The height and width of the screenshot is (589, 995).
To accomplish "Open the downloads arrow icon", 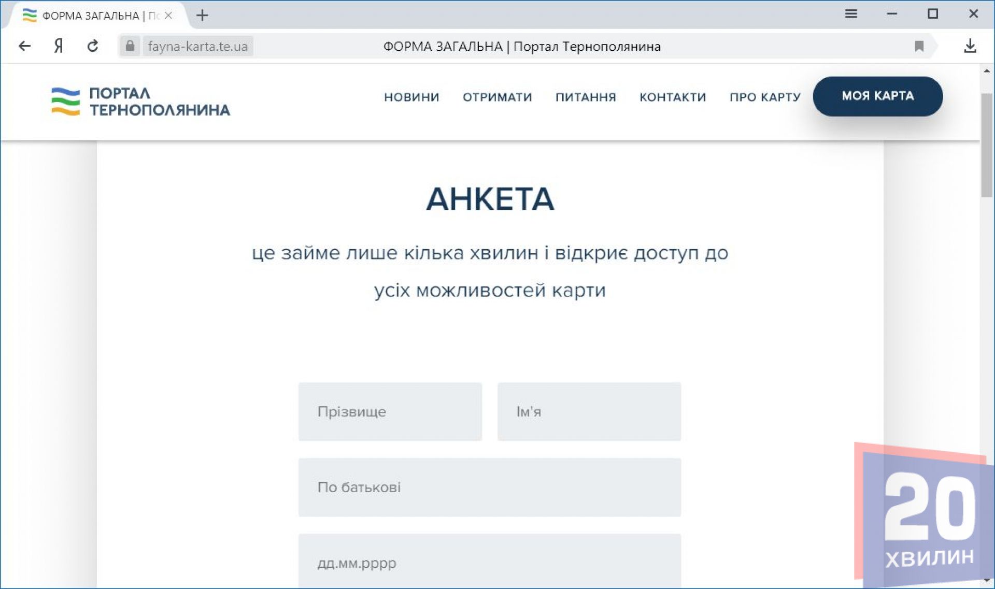I will pyautogui.click(x=970, y=46).
